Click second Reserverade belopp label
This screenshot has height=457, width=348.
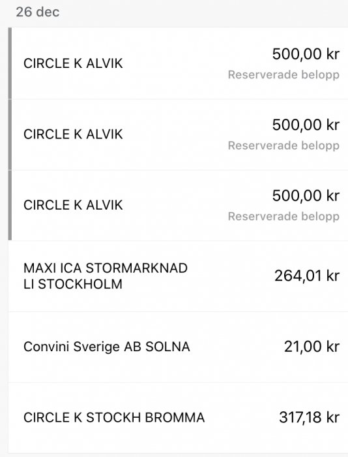coord(283,146)
